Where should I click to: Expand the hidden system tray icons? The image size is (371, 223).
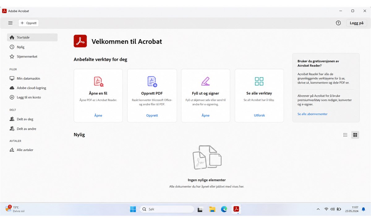pos(318,209)
